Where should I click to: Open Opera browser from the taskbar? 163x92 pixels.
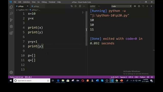(83, 80)
